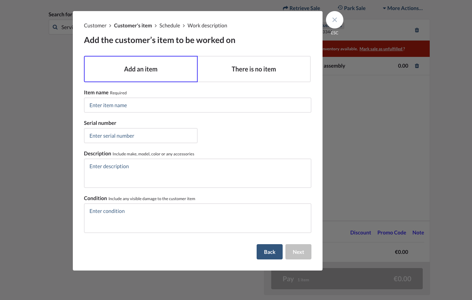
Task: Click the 'Mark sale as unfulfilled' link
Action: click(381, 49)
